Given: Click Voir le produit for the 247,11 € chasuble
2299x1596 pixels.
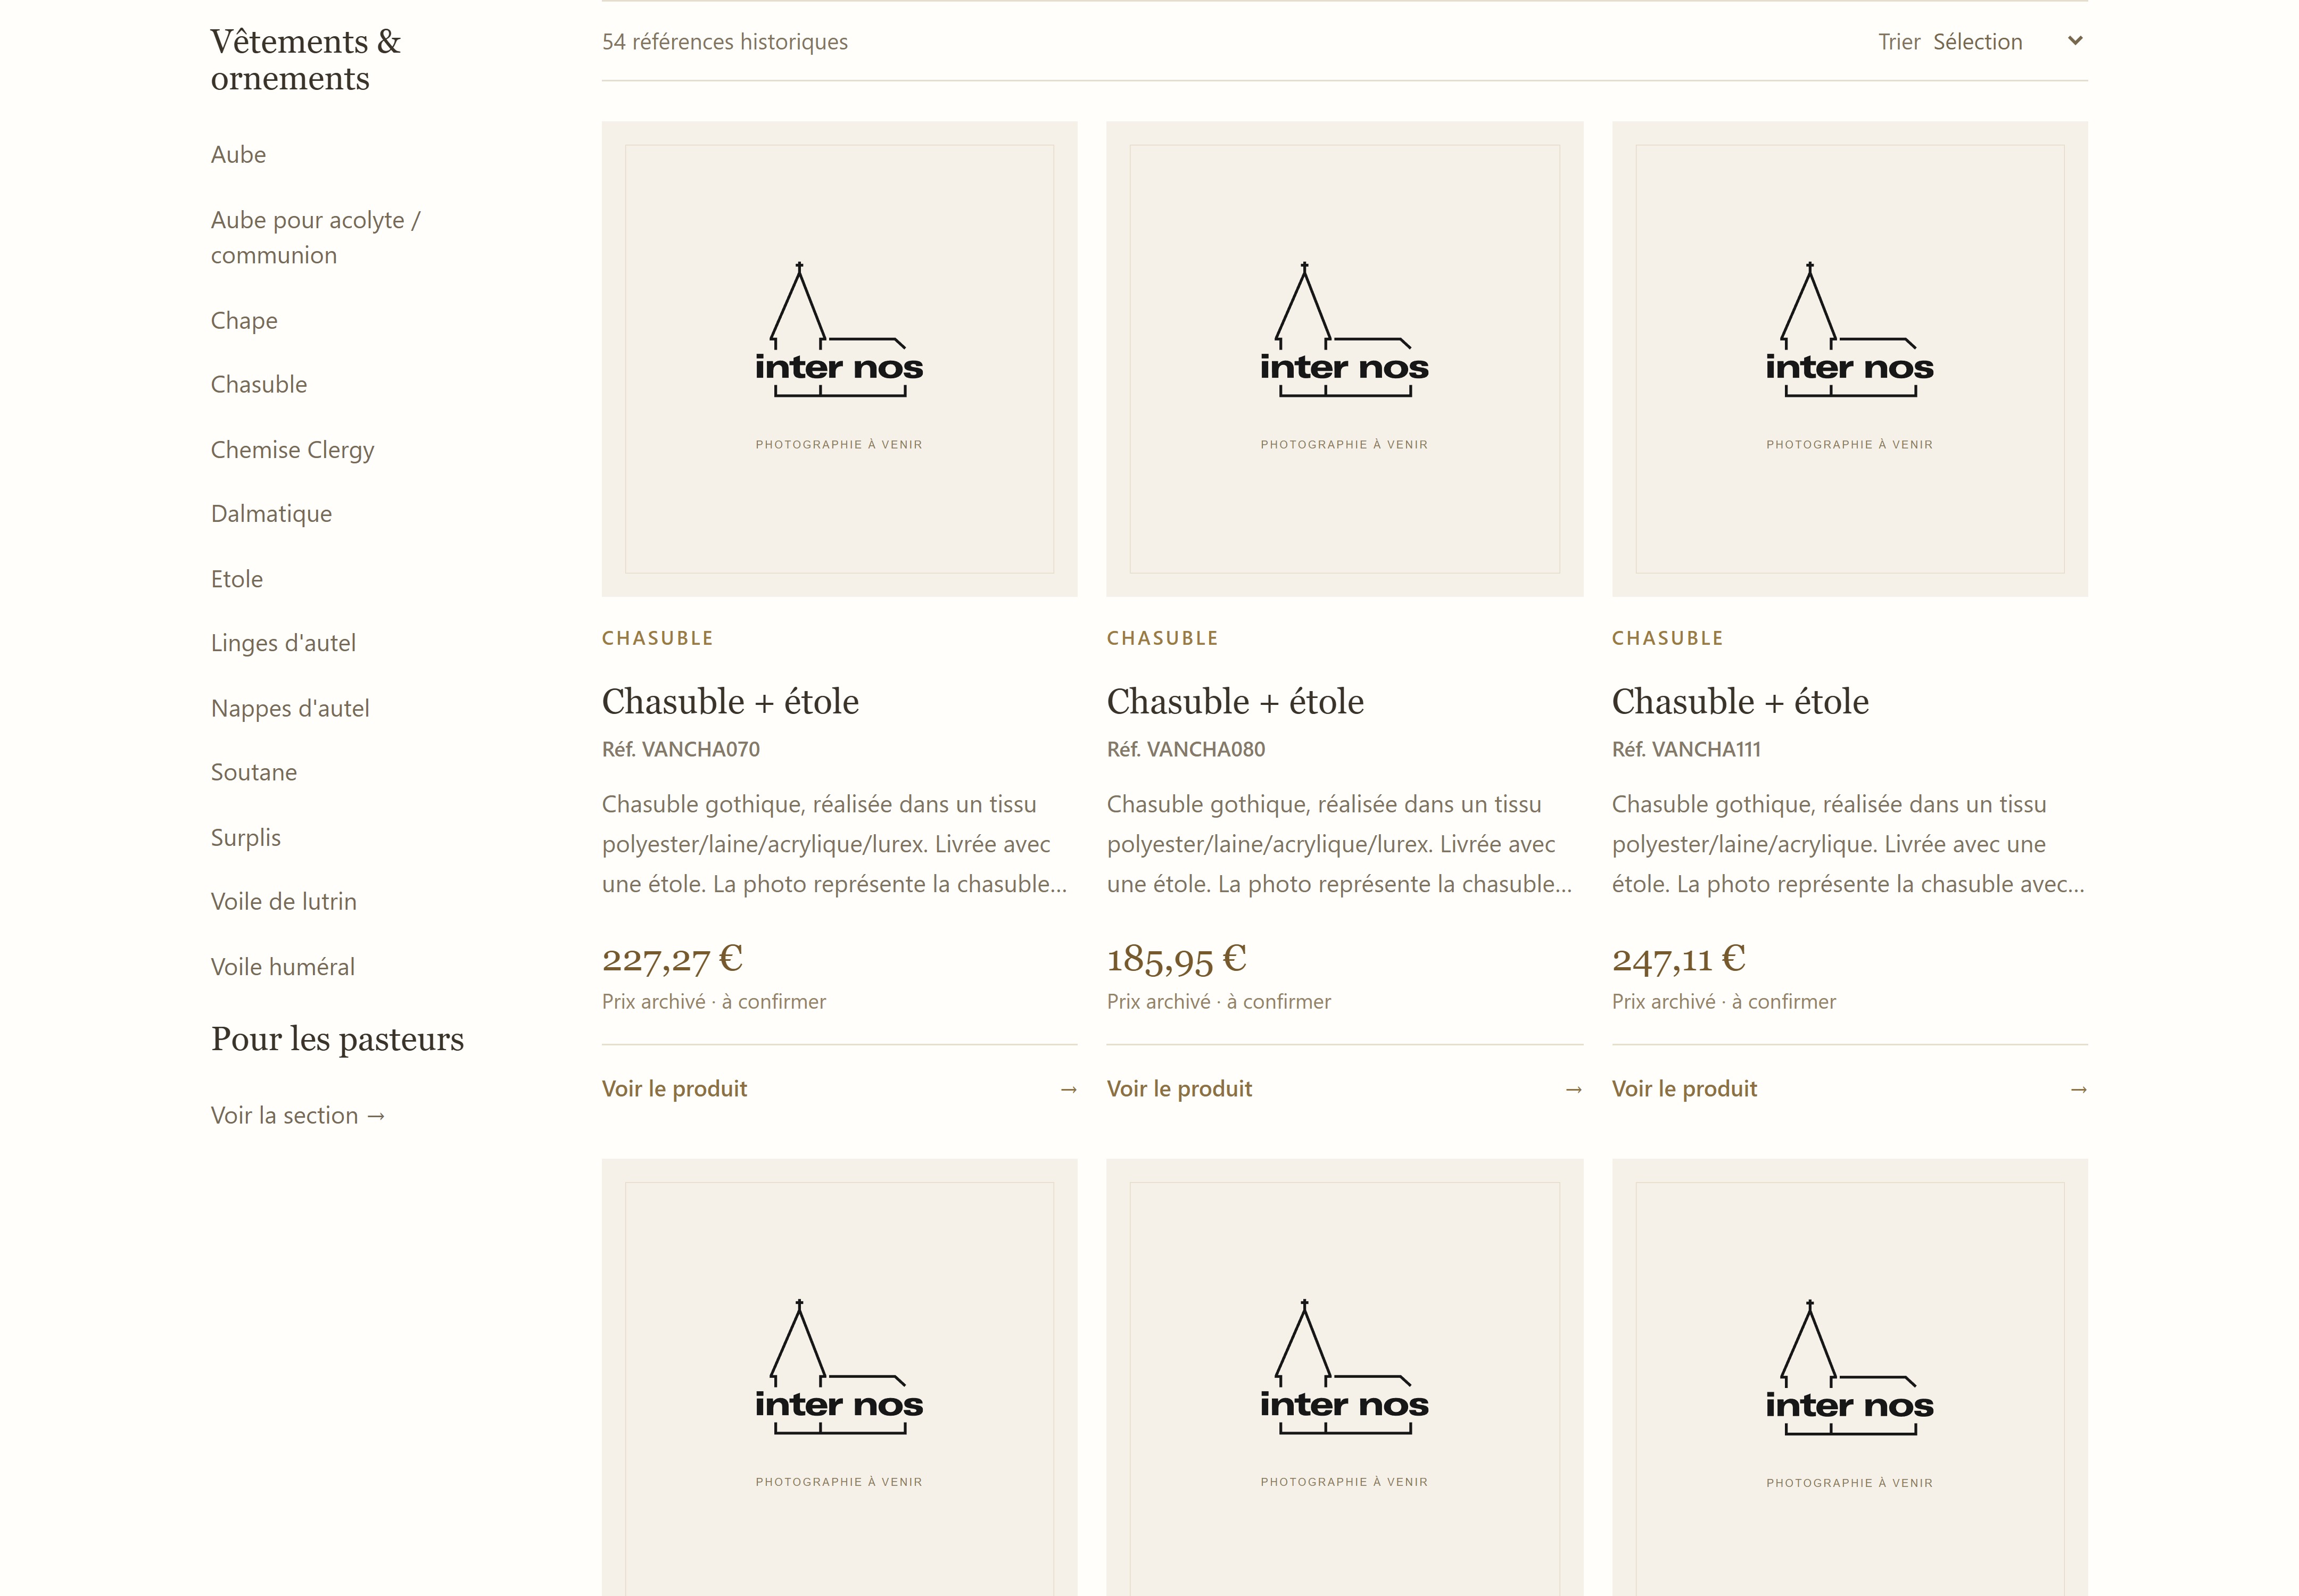Looking at the screenshot, I should [x=1685, y=1088].
